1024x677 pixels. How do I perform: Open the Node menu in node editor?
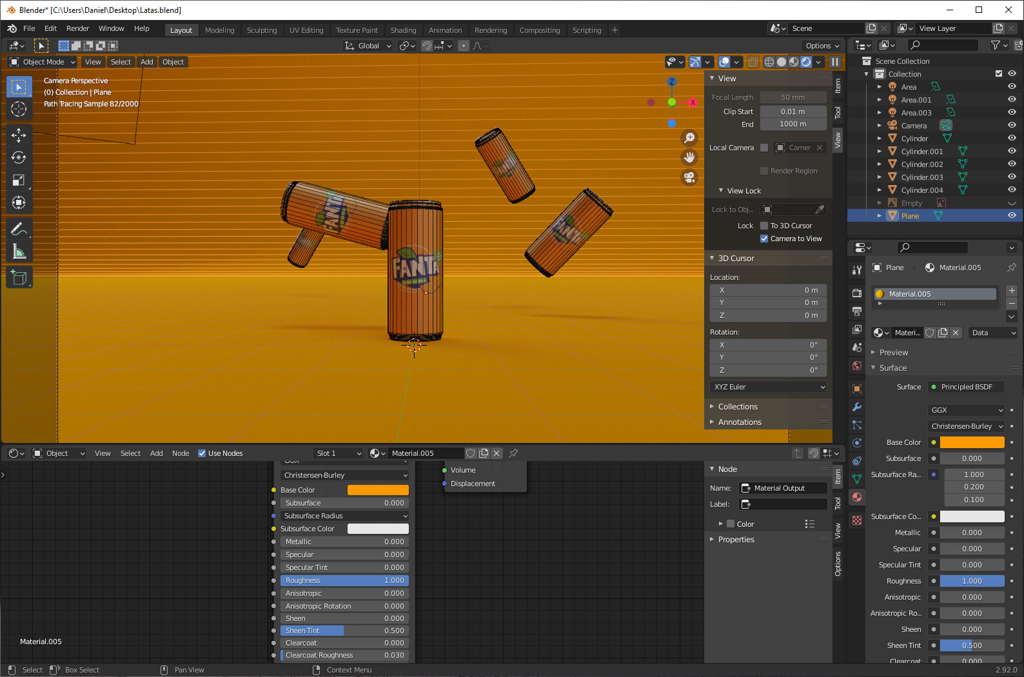point(181,453)
